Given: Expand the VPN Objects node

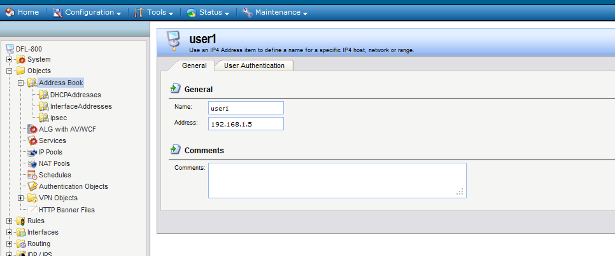Looking at the screenshot, I should tap(21, 198).
